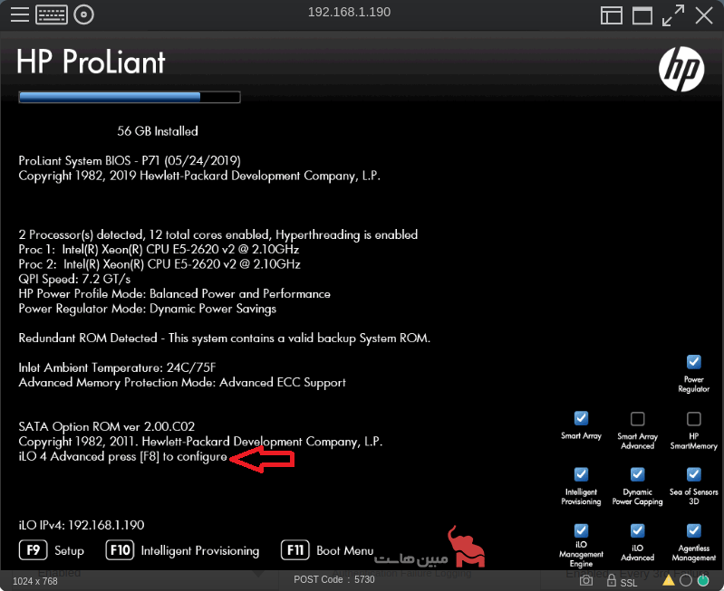Toggle the Agentless Management checkbox
The image size is (724, 591).
(693, 530)
